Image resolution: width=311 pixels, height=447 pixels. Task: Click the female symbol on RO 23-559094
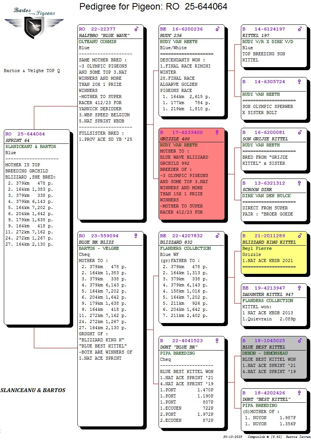tap(136, 236)
